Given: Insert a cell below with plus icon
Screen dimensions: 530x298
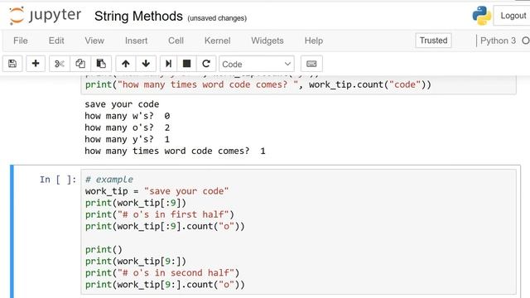Looking at the screenshot, I should click(36, 64).
